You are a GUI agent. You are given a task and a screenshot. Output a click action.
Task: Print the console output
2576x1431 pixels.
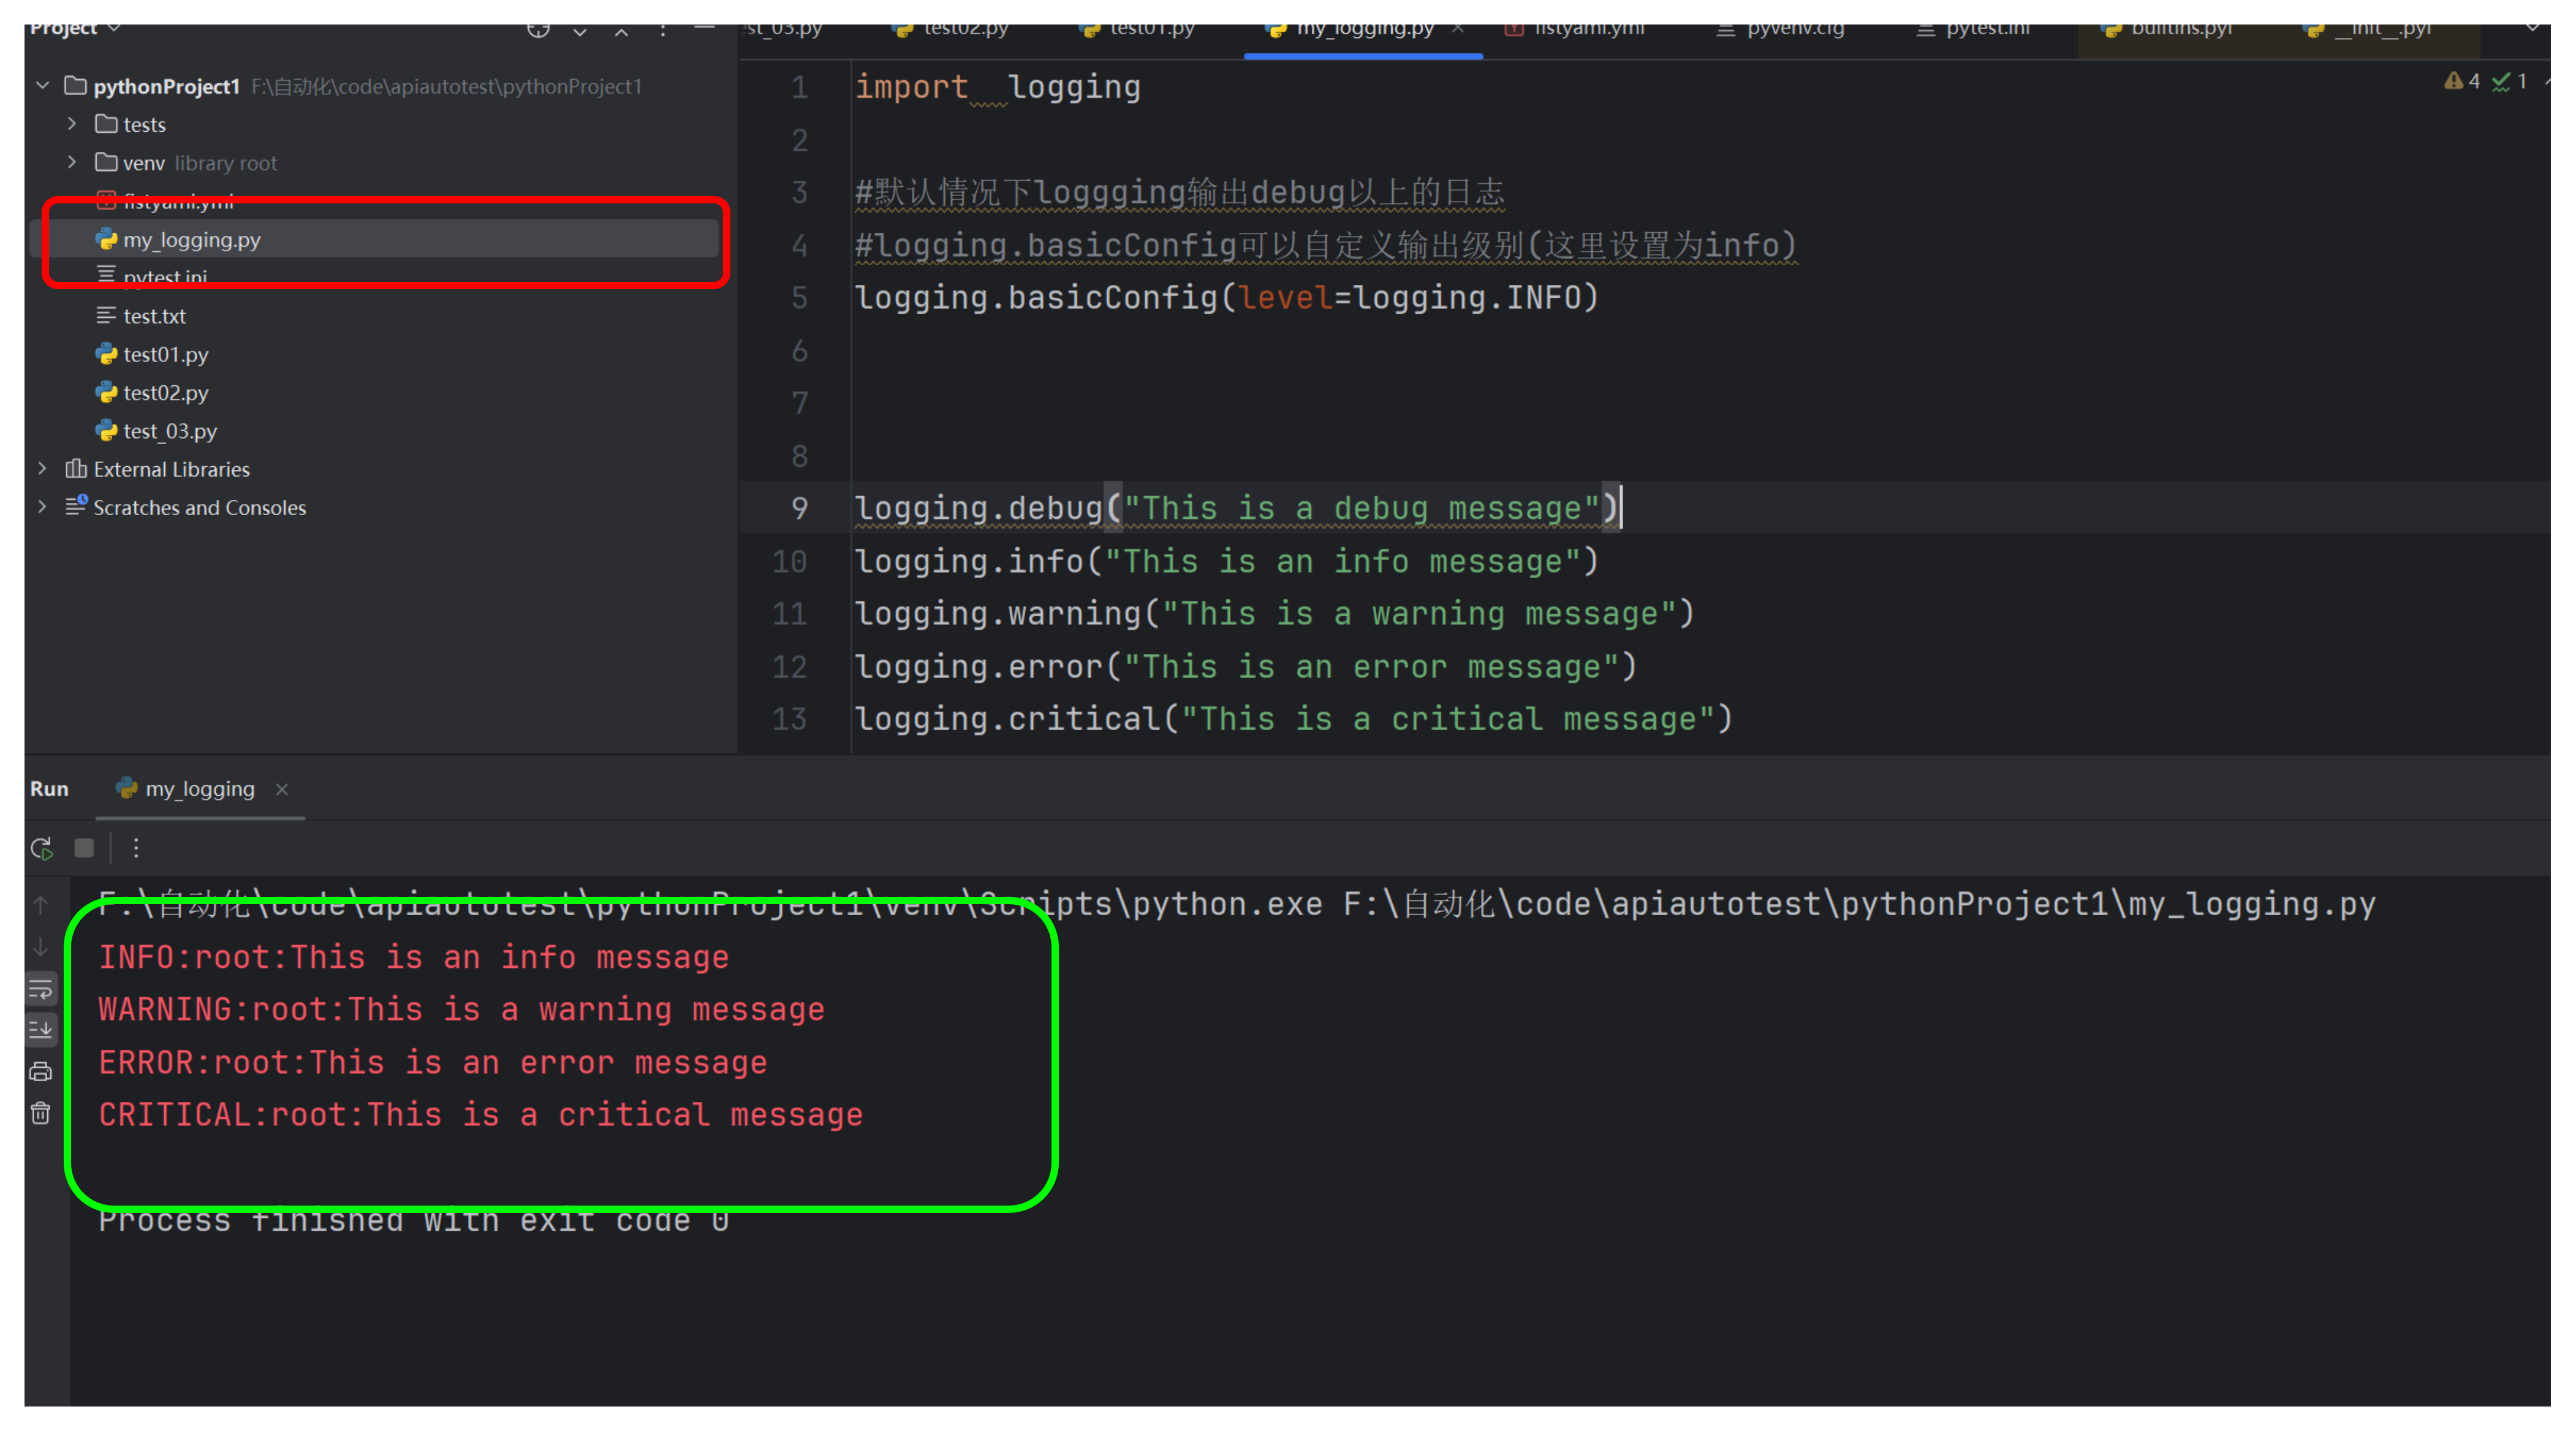(41, 1071)
